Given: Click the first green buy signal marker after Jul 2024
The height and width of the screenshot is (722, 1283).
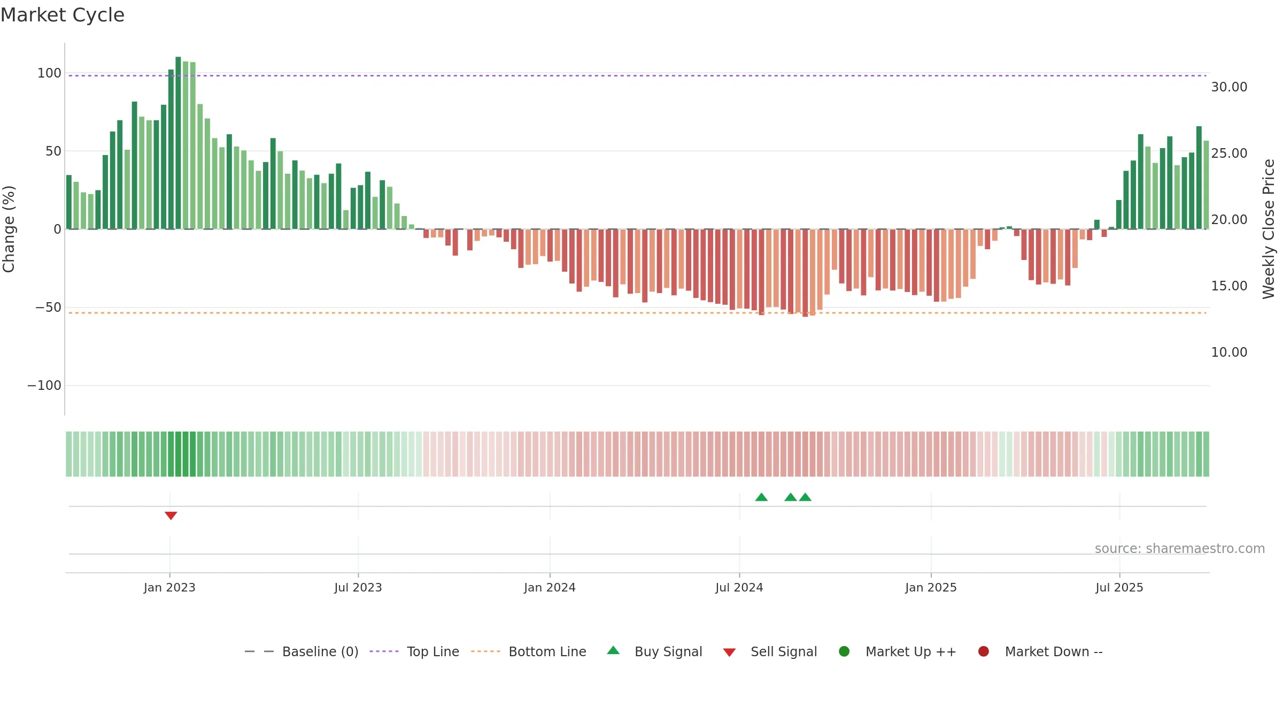Looking at the screenshot, I should pos(761,497).
